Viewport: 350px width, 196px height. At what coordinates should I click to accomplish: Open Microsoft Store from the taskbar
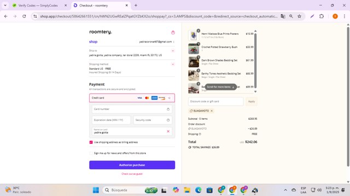point(209,190)
